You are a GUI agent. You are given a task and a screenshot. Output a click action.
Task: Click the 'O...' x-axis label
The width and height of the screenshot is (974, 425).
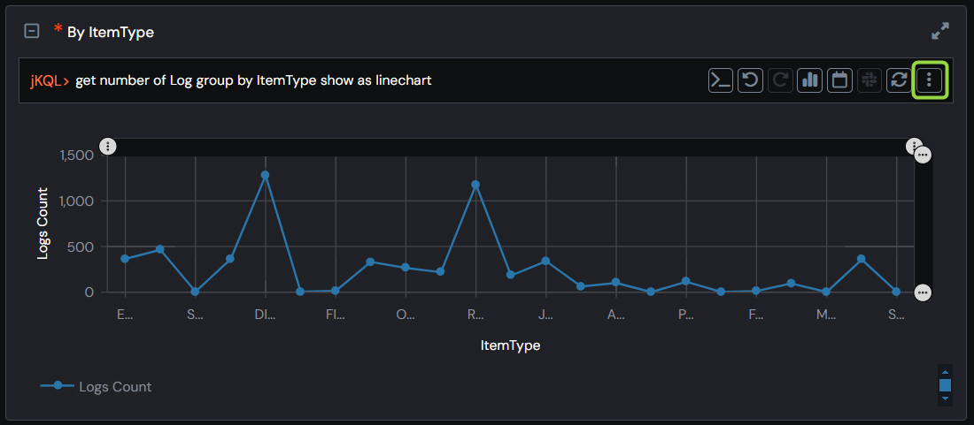coord(406,315)
